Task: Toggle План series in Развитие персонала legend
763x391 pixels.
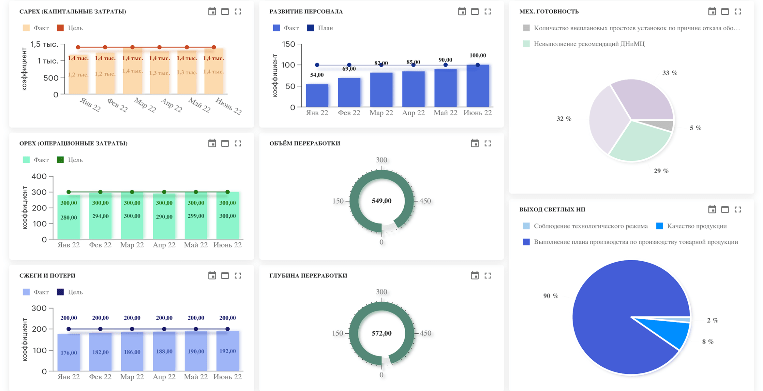Action: click(x=320, y=28)
